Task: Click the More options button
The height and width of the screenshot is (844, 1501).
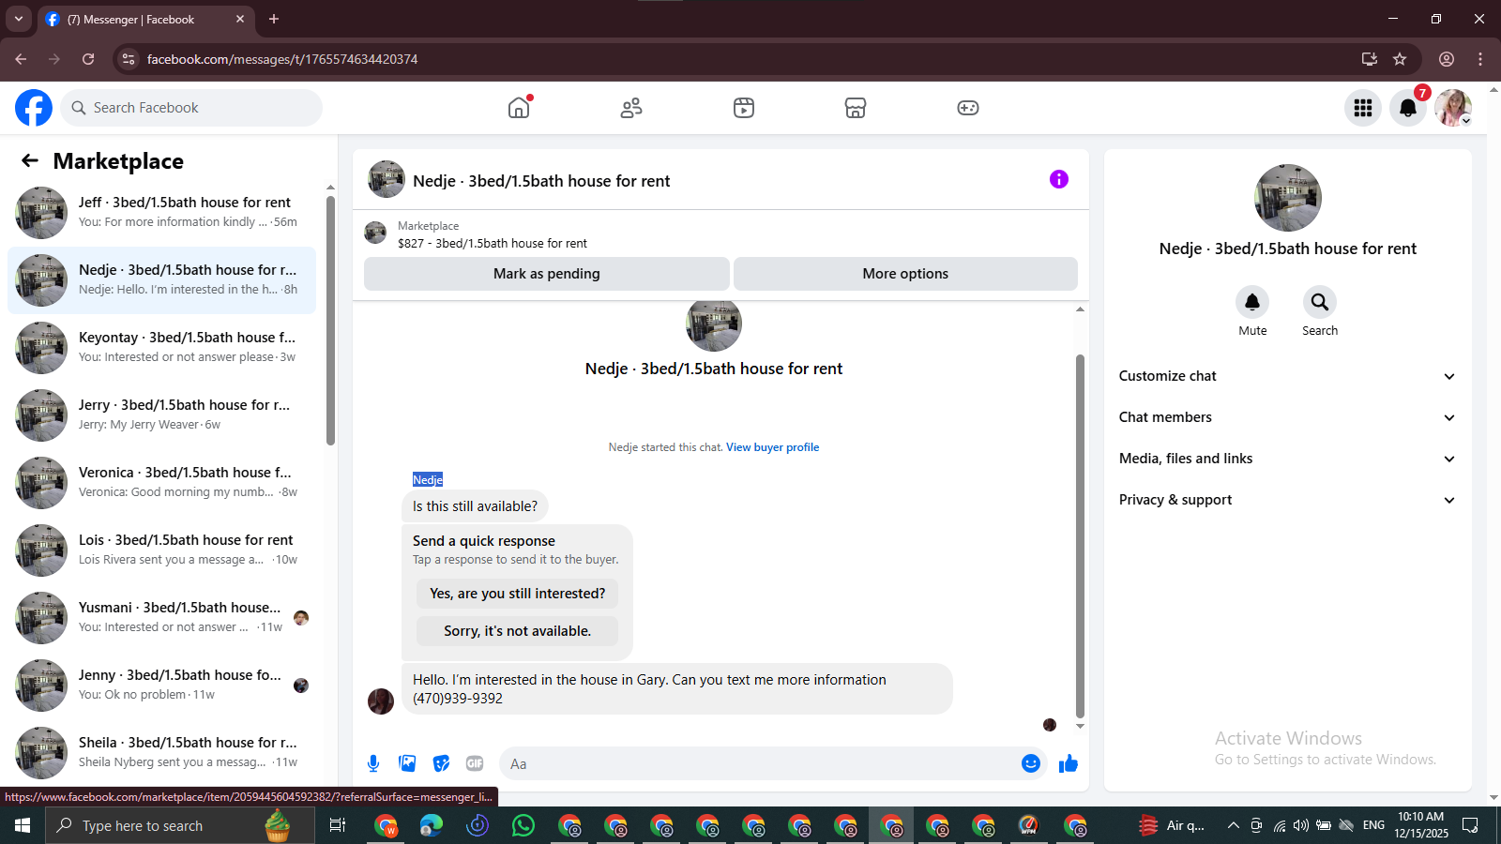Action: pos(905,274)
